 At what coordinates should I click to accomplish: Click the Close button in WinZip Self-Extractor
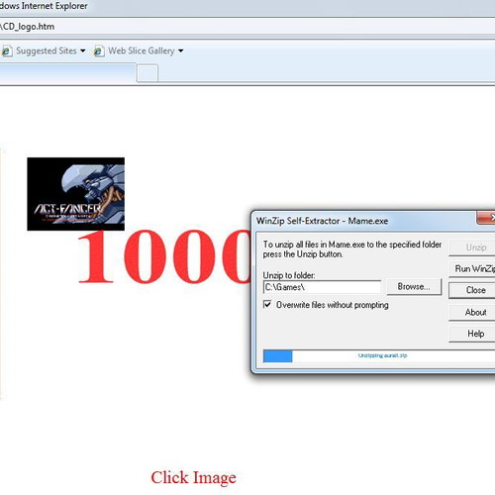tap(472, 290)
